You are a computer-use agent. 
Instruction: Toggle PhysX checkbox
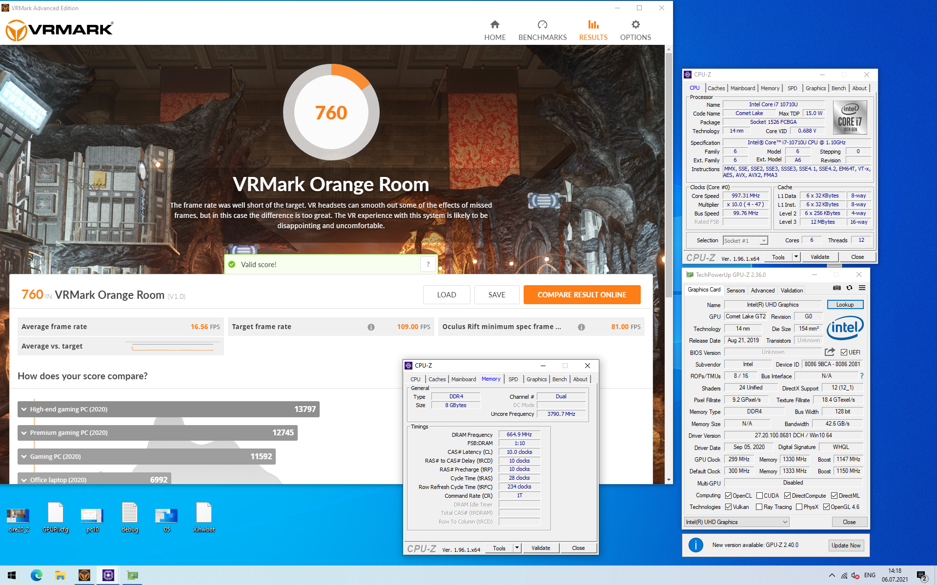pos(799,507)
